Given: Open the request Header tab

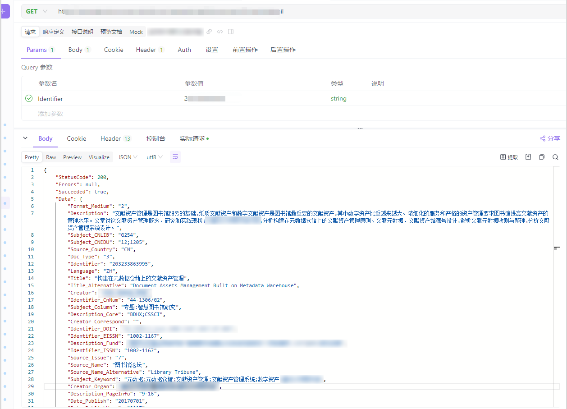Looking at the screenshot, I should point(150,50).
